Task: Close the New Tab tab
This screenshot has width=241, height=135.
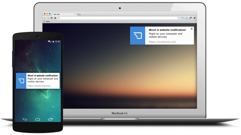Action: pyautogui.click(x=75, y=14)
